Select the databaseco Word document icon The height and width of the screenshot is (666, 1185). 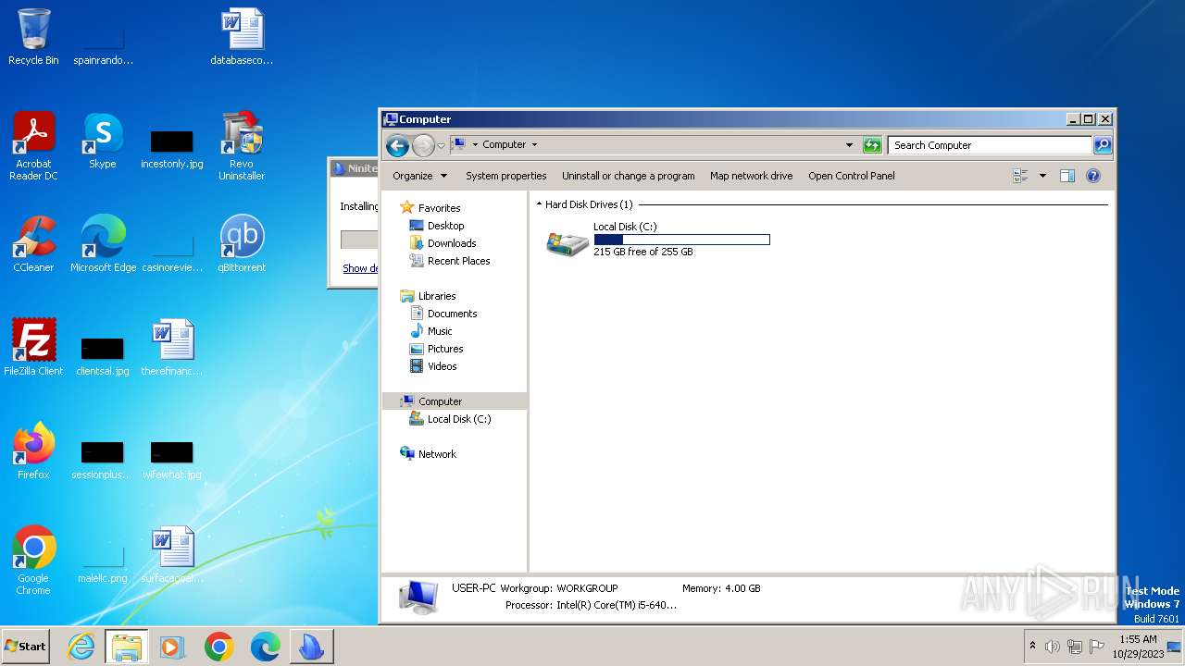pyautogui.click(x=242, y=37)
